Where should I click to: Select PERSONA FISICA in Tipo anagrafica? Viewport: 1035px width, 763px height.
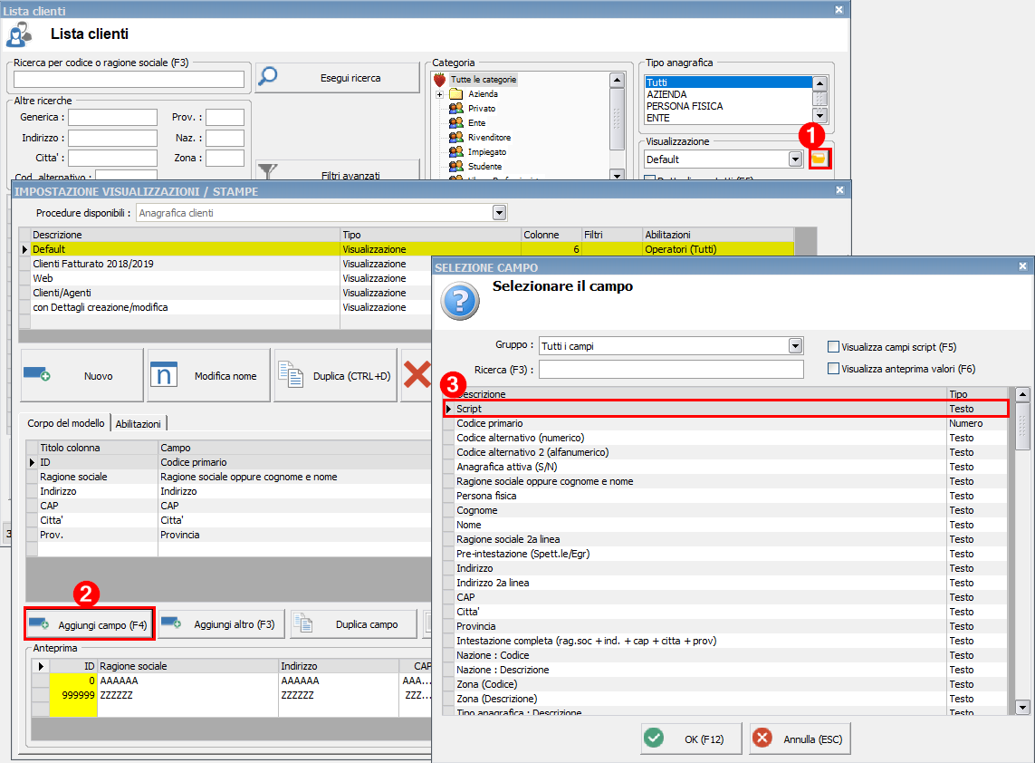pos(728,106)
